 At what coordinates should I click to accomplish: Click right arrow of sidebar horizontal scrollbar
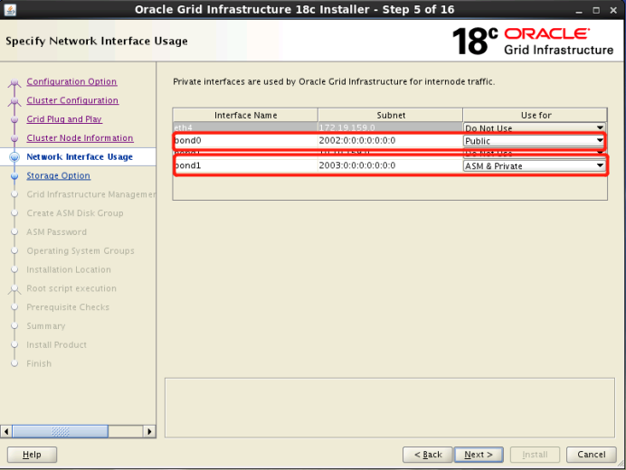(x=149, y=431)
